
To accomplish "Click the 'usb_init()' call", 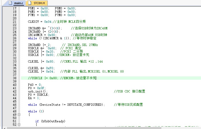I will (38, 91).
